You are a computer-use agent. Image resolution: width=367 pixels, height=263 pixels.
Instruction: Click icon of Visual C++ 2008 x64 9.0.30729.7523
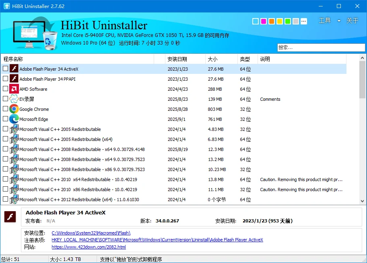click(14, 159)
